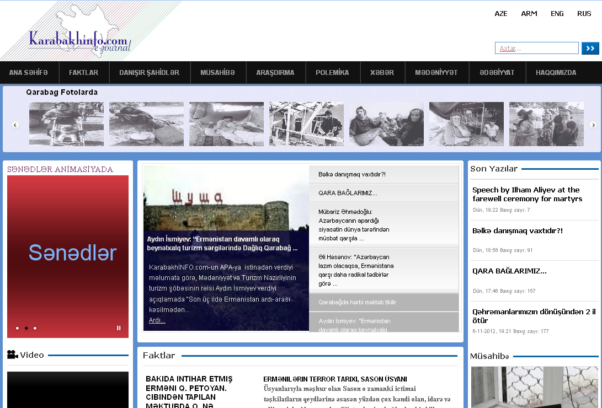Click the Karabakhinfo.com e-journal logo
The image size is (602, 408).
coord(78,41)
